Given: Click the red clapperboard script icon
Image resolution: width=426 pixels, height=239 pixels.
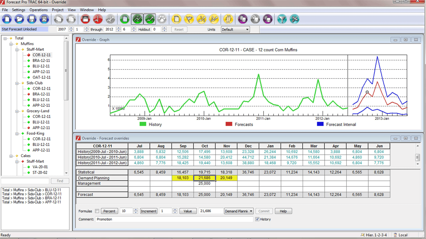Looking at the screenshot, I should pyautogui.click(x=85, y=19).
